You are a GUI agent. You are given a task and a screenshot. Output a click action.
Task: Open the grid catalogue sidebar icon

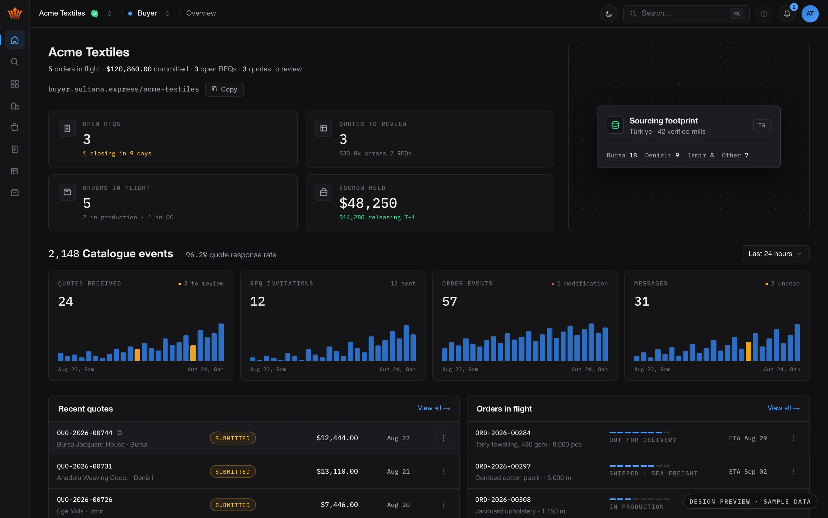pos(15,84)
